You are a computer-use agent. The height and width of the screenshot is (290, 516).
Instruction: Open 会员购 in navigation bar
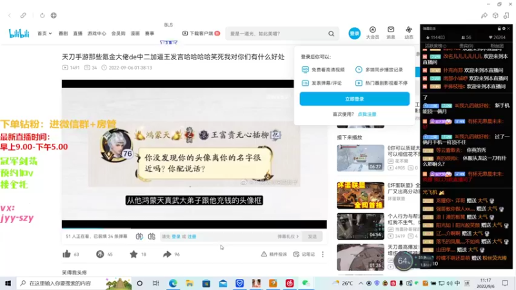point(119,34)
